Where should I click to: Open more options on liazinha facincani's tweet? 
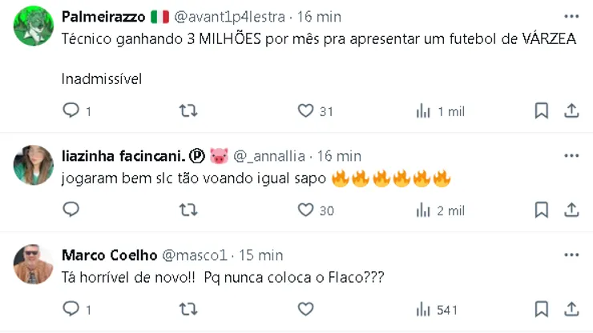coord(571,156)
